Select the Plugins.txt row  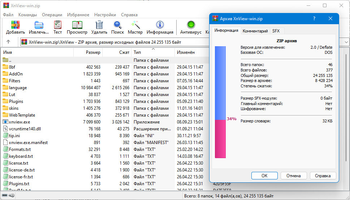tap(105, 184)
